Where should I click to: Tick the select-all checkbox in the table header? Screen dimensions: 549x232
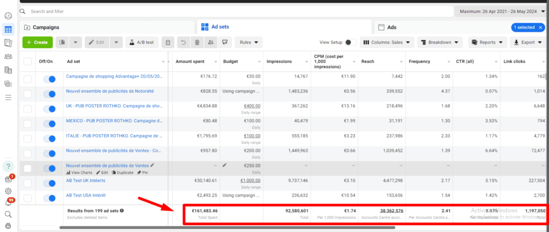(27, 61)
